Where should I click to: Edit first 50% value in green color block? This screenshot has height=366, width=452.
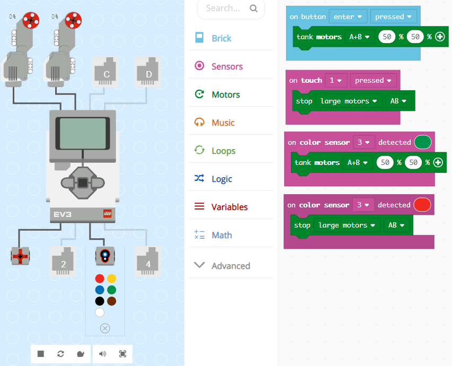(x=385, y=162)
